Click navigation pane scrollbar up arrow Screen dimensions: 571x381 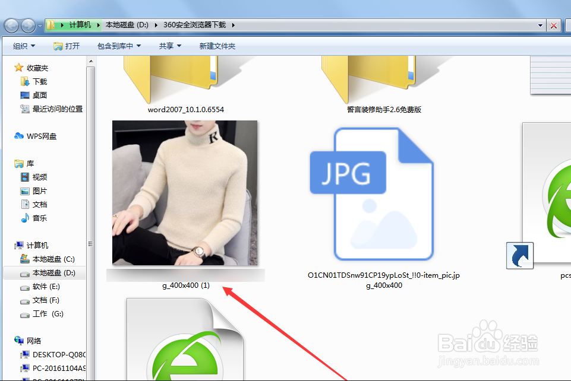91,61
